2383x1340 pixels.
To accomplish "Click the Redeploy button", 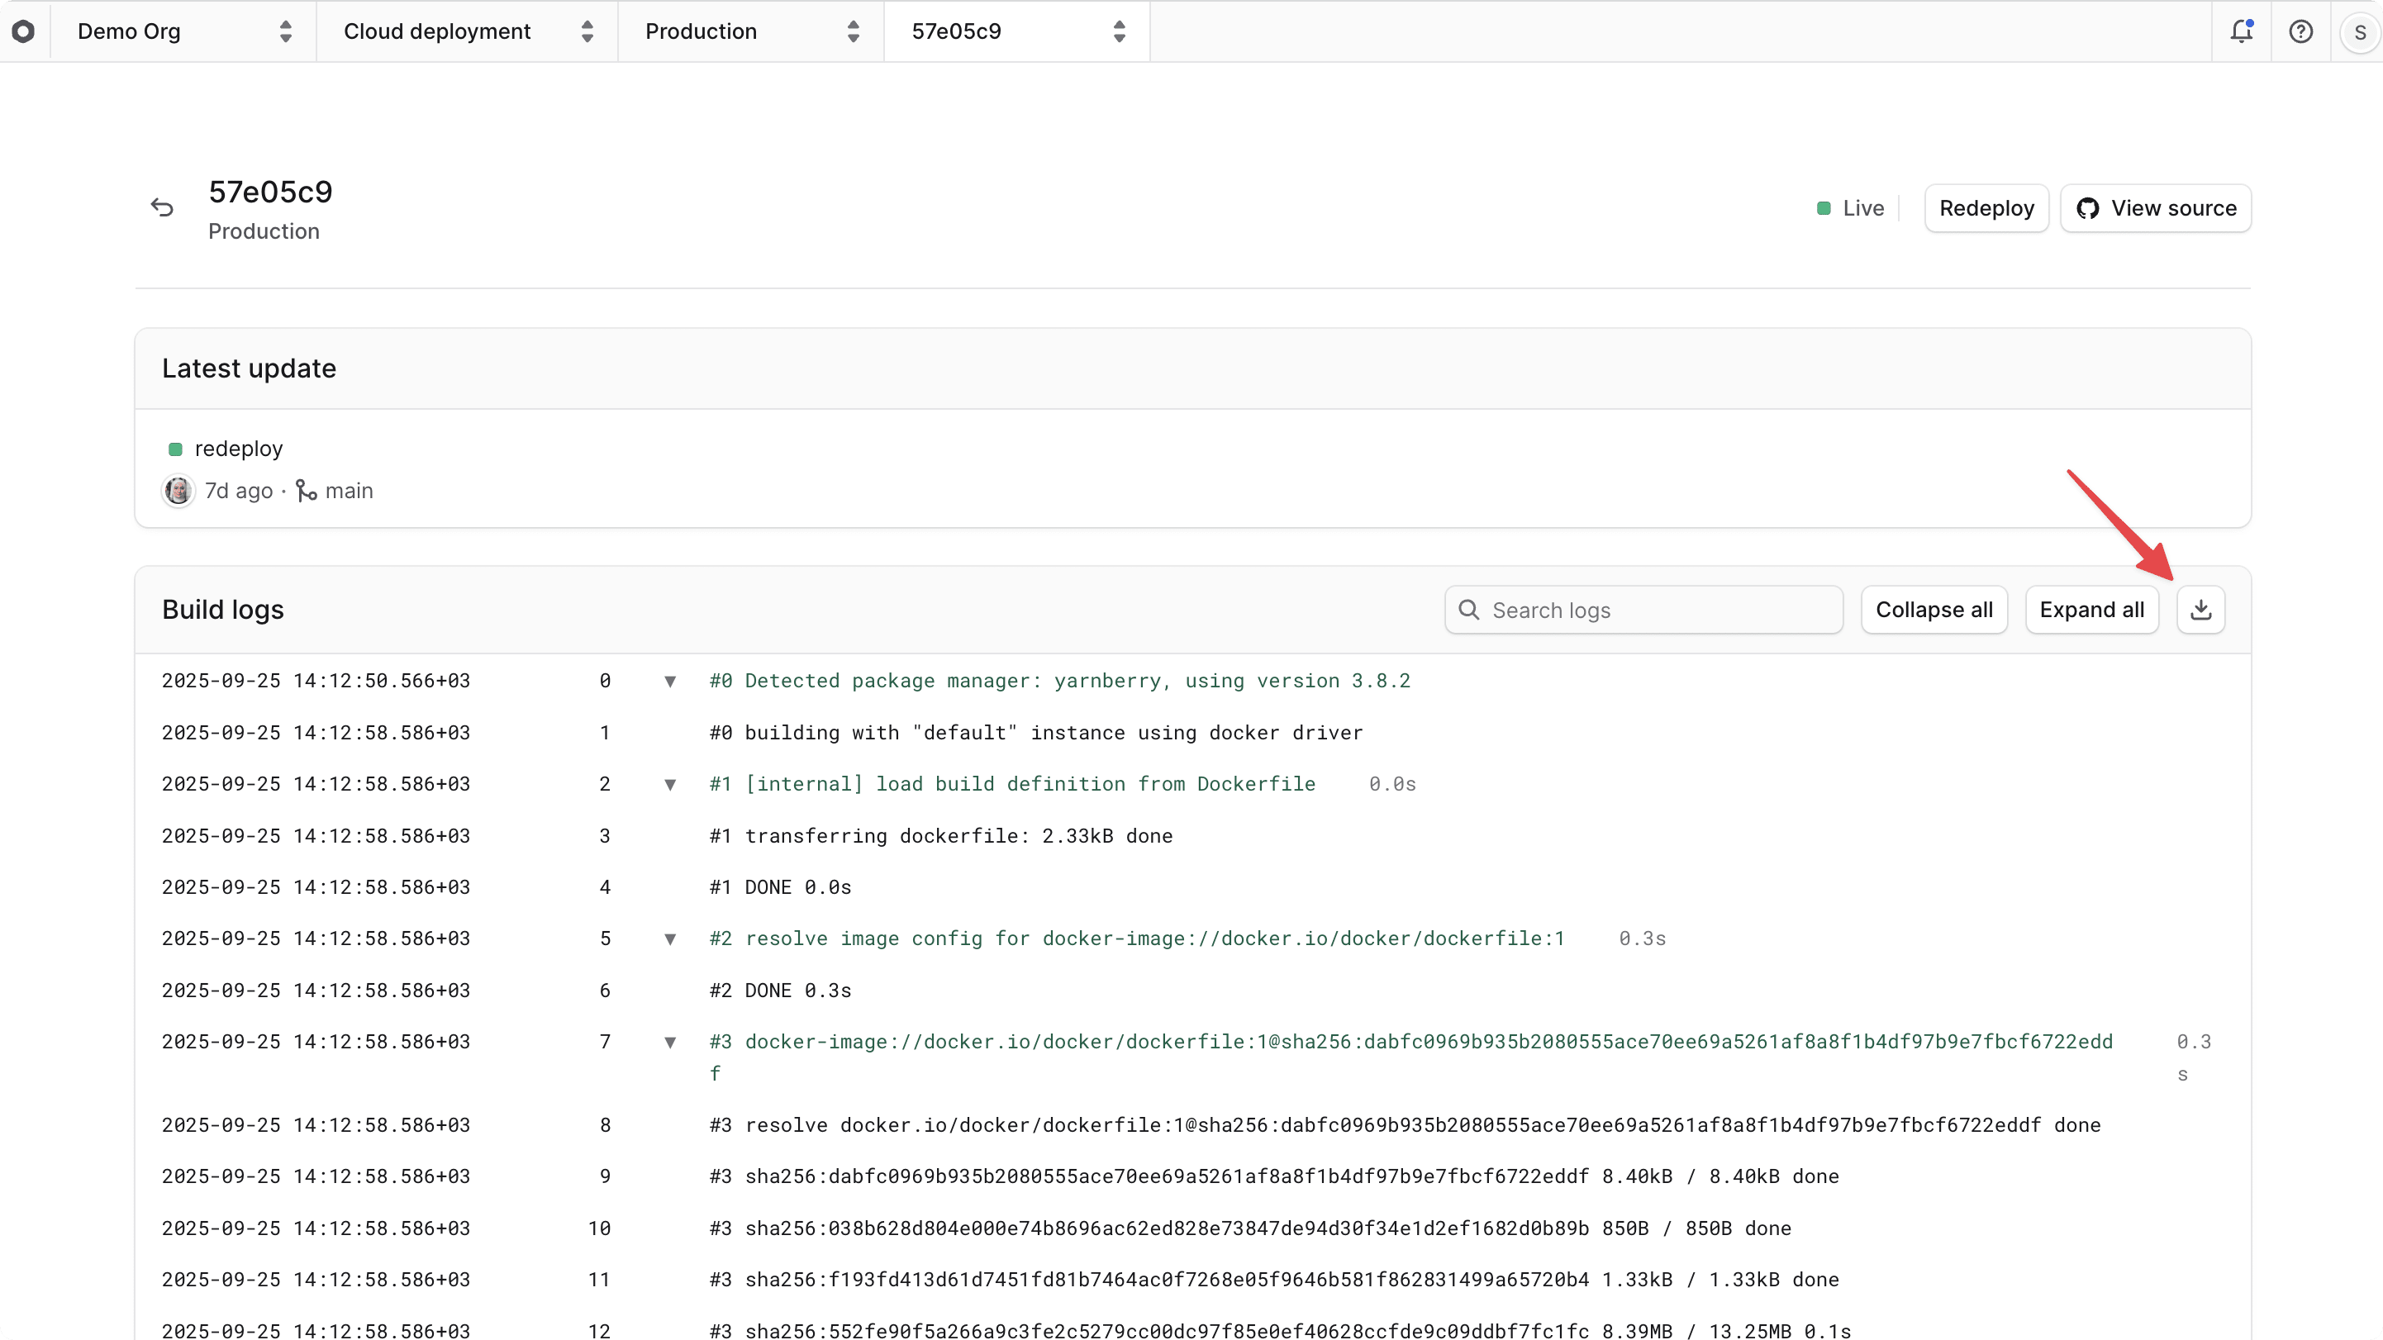I will (x=1986, y=208).
